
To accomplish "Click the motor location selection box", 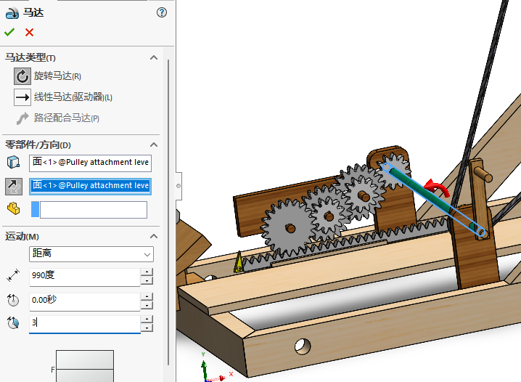I will click(x=90, y=162).
